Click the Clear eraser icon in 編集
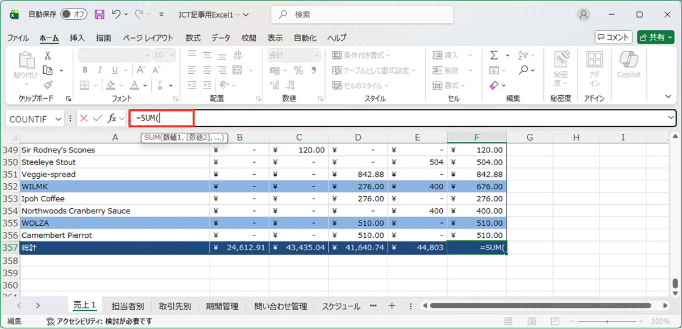This screenshot has height=329, width=682. (x=493, y=85)
